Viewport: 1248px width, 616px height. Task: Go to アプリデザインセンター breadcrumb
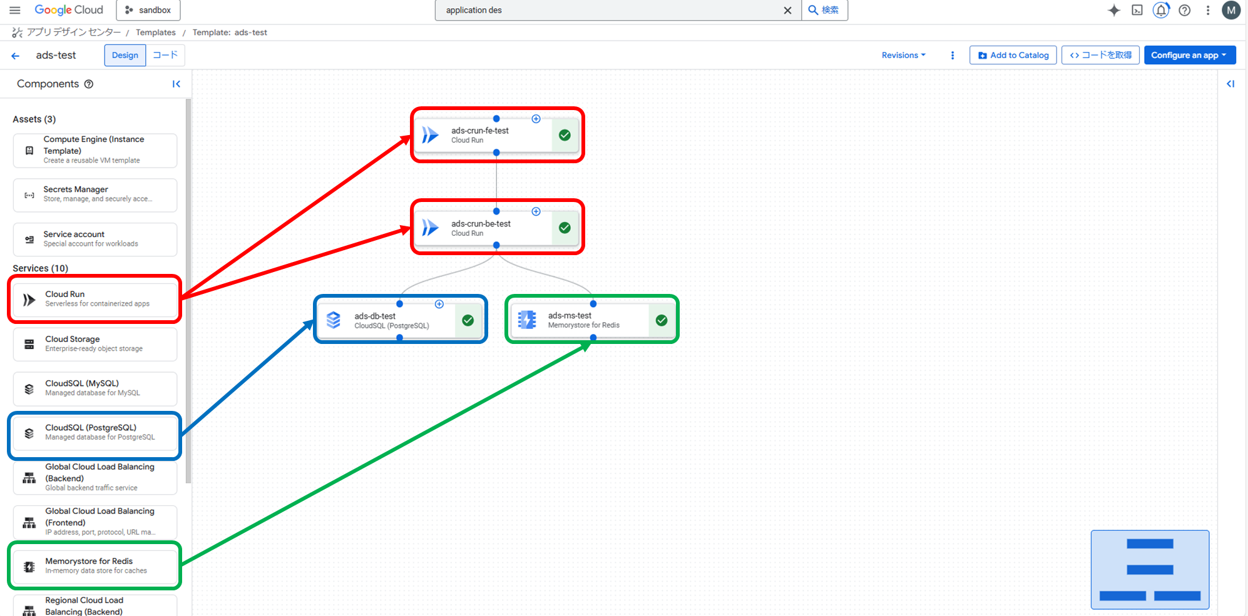coord(74,33)
